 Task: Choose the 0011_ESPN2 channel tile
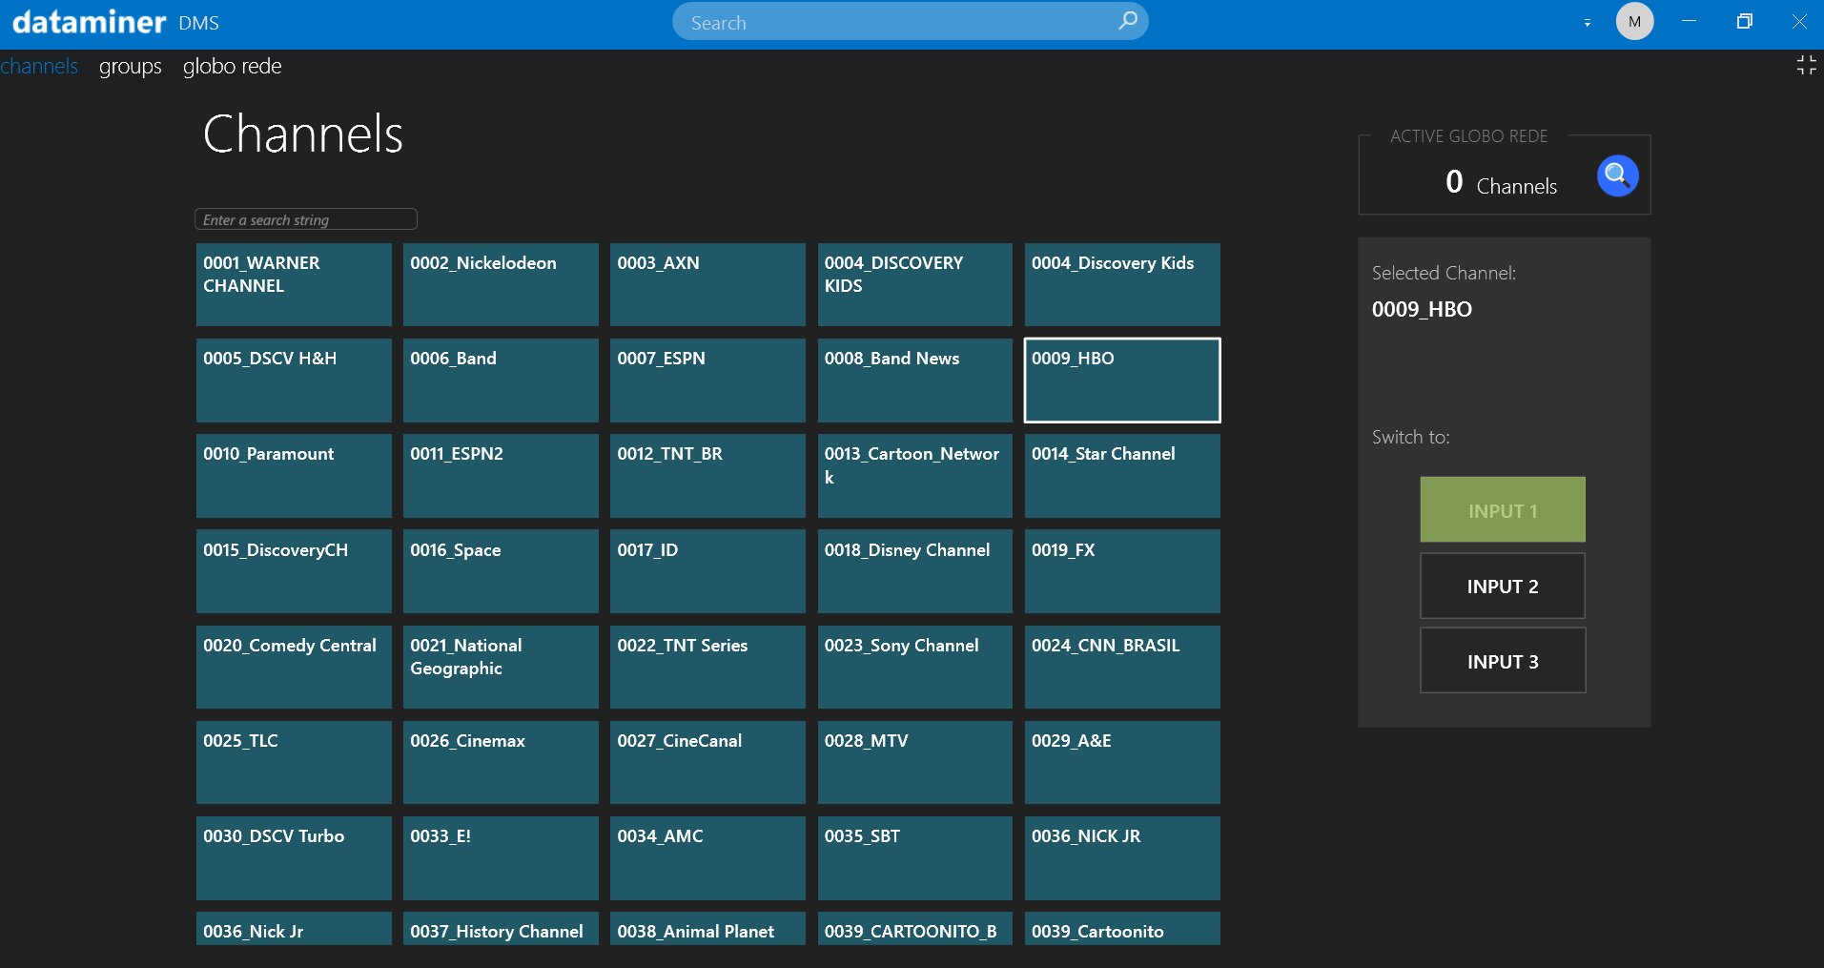(x=501, y=475)
